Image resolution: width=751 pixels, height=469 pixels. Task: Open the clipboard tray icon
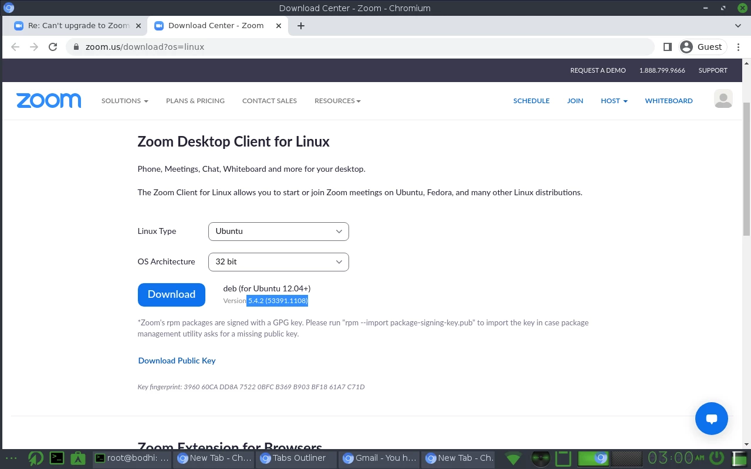[563, 458]
